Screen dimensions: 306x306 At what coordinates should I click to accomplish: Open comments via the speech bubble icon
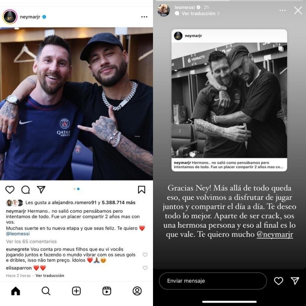pyautogui.click(x=25, y=189)
